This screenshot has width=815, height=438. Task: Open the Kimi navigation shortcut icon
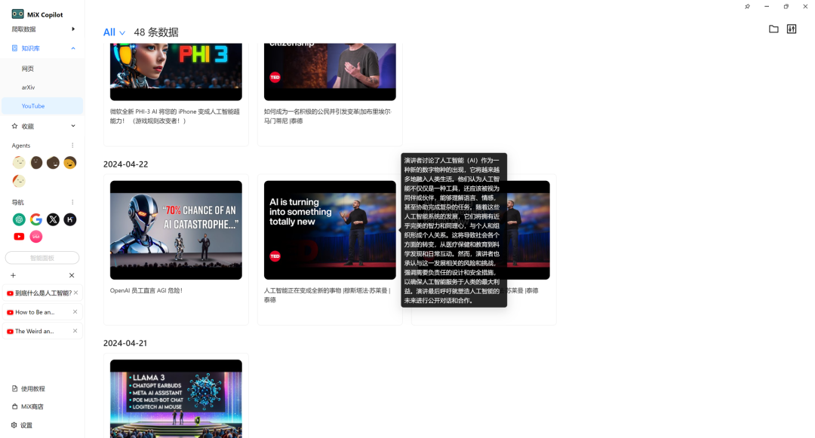point(70,219)
